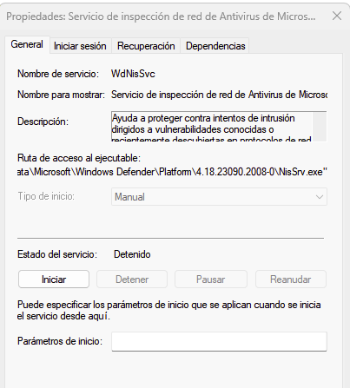This screenshot has height=388, width=350.
Task: Click the Tipo de inicio label
Action: (46, 196)
